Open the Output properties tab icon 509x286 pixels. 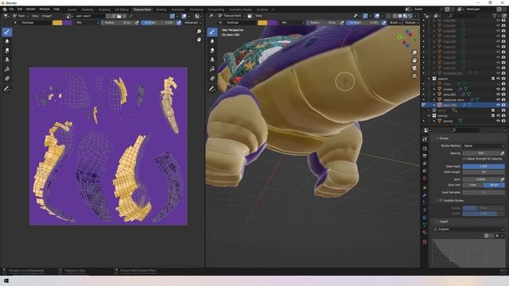coord(425,156)
